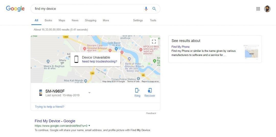Expand the map to fullscreen
276x137 pixels.
pos(154,41)
